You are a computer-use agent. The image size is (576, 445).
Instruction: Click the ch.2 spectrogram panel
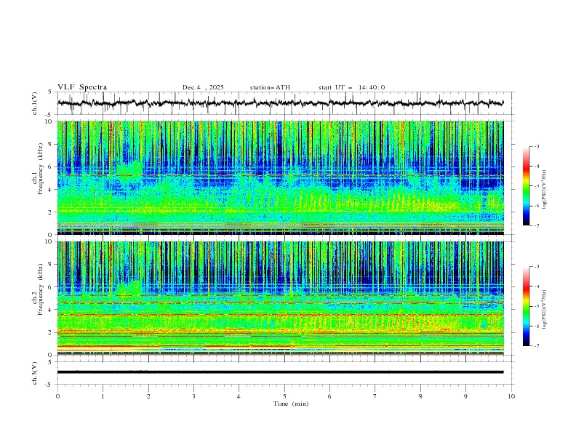(280, 298)
